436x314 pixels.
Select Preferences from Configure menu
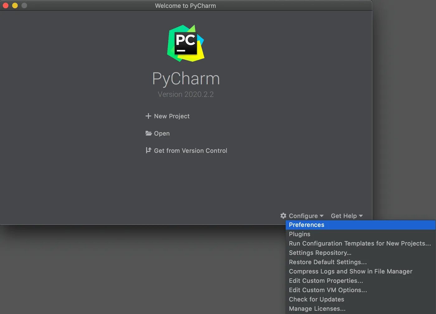click(x=360, y=225)
